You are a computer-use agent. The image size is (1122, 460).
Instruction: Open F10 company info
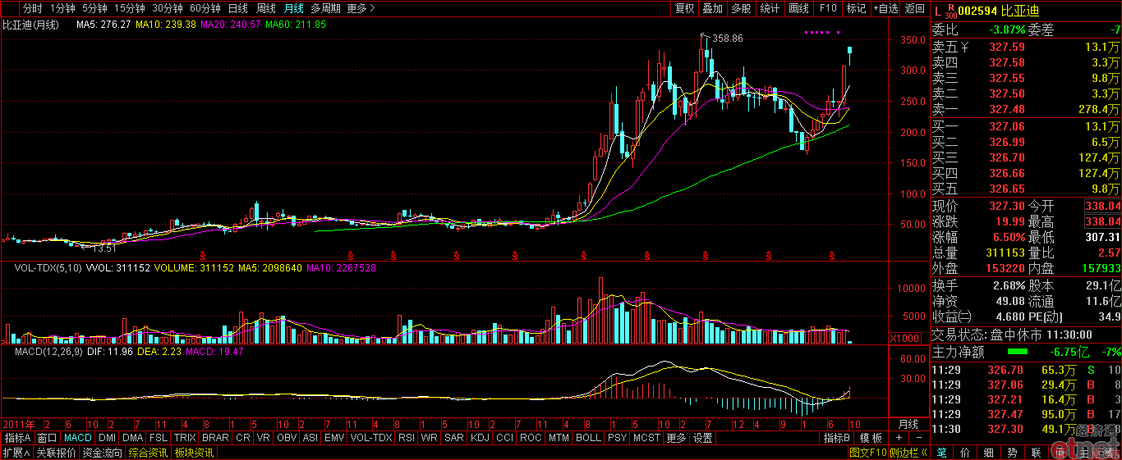827,8
